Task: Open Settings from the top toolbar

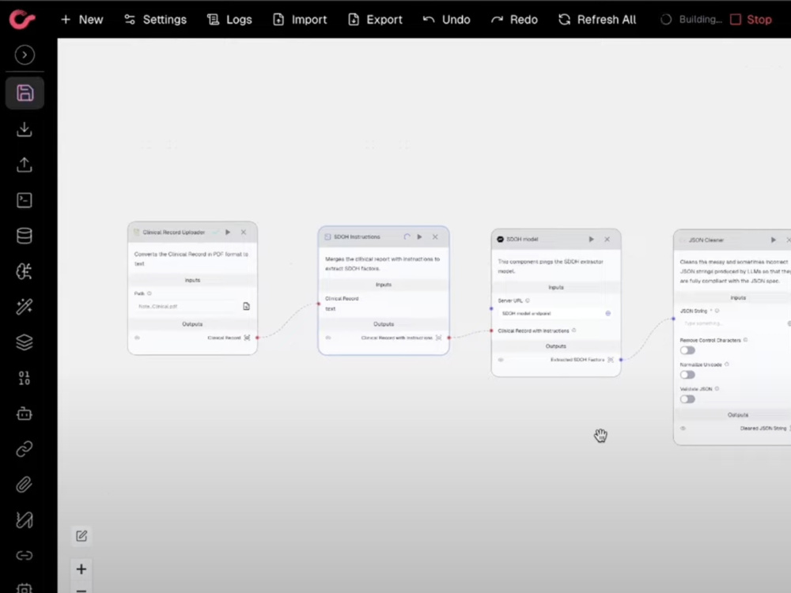Action: pyautogui.click(x=155, y=20)
